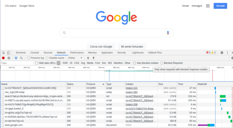This screenshot has width=233, height=128.
Task: Click the network Filter text field
Action: pyautogui.click(x=17, y=63)
